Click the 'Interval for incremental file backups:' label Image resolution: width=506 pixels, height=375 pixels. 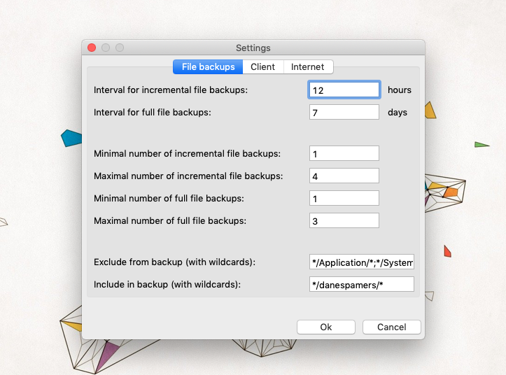click(171, 90)
